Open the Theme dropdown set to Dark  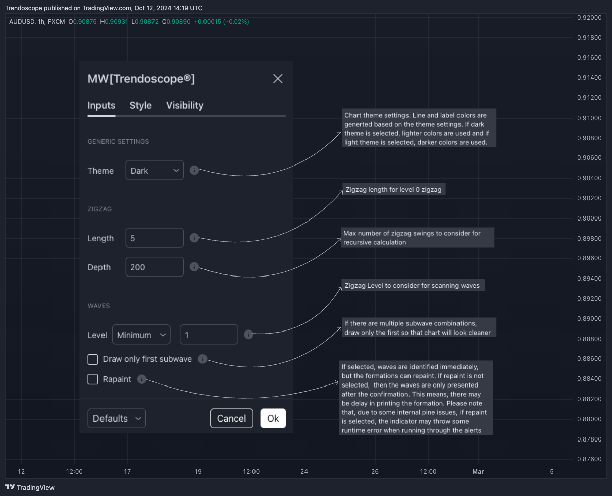155,171
